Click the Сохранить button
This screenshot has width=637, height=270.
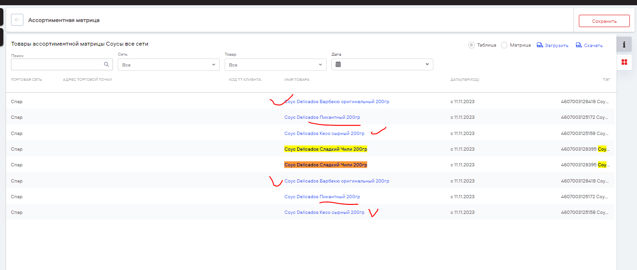pos(604,21)
